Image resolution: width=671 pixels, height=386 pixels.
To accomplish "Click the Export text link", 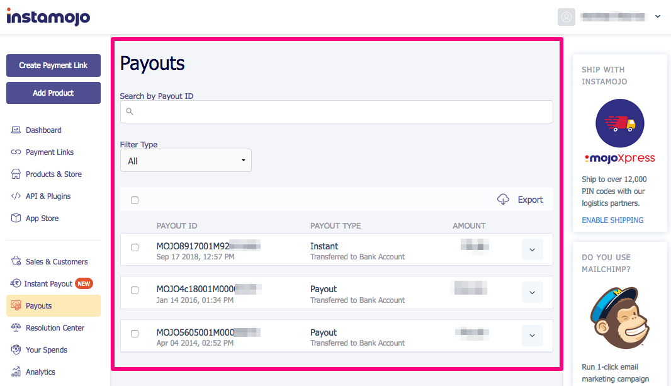I will [530, 200].
